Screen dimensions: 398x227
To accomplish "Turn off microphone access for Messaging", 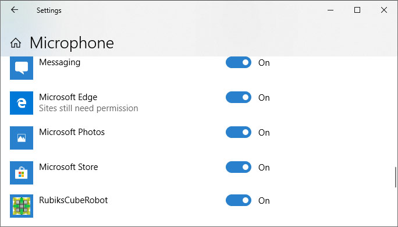I will [239, 62].
